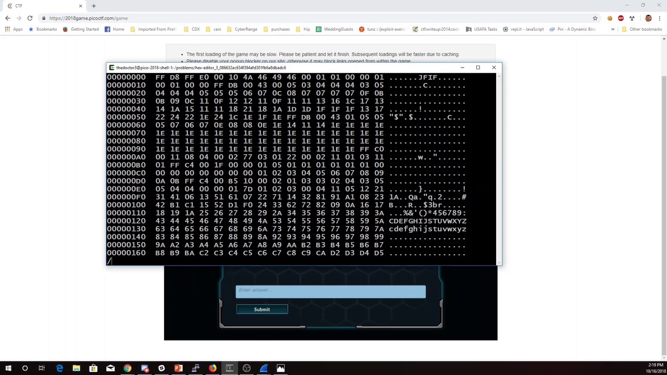Open the AdBlock Plus extension icon
Screen dimensions: 667x375
(x=621, y=18)
